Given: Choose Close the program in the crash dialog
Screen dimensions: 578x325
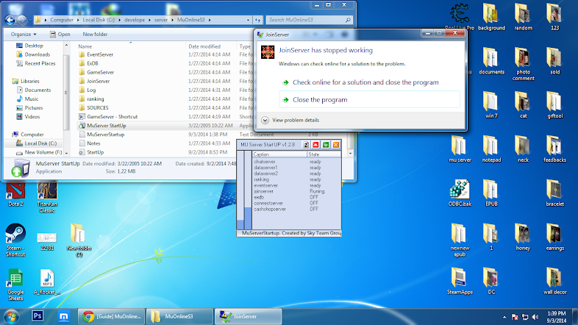Looking at the screenshot, I should [x=369, y=99].
